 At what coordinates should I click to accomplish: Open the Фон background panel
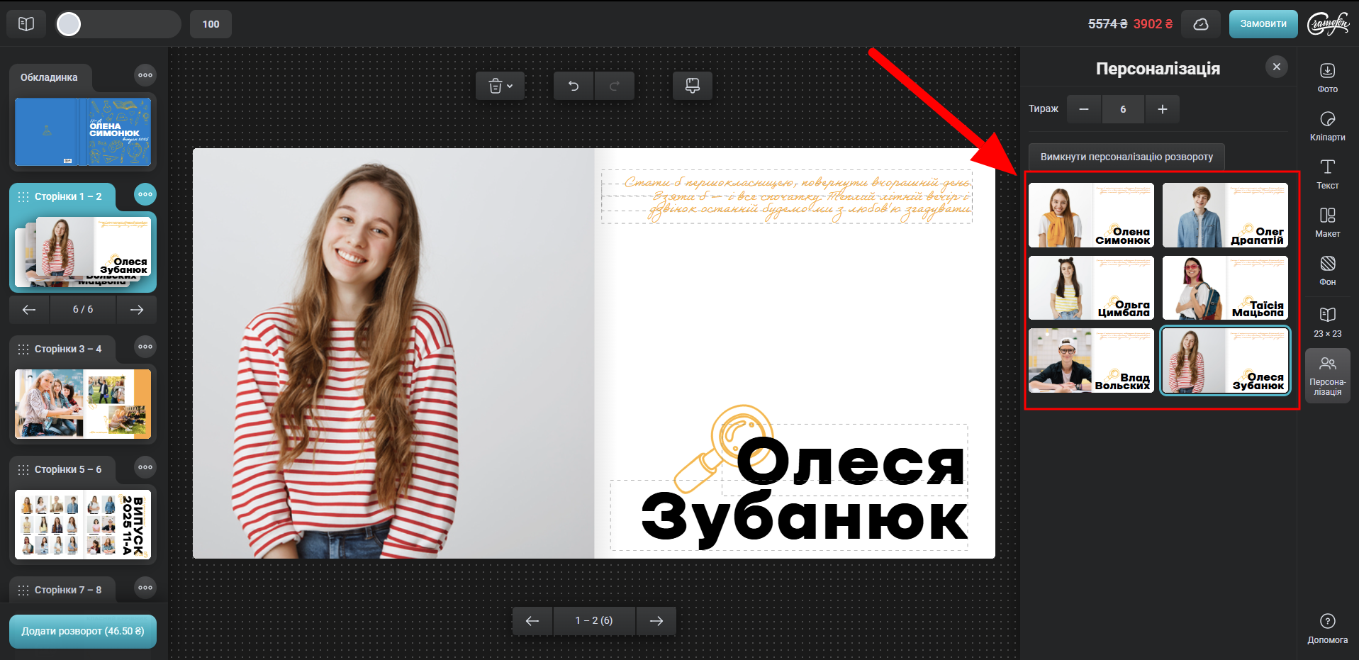[1327, 270]
